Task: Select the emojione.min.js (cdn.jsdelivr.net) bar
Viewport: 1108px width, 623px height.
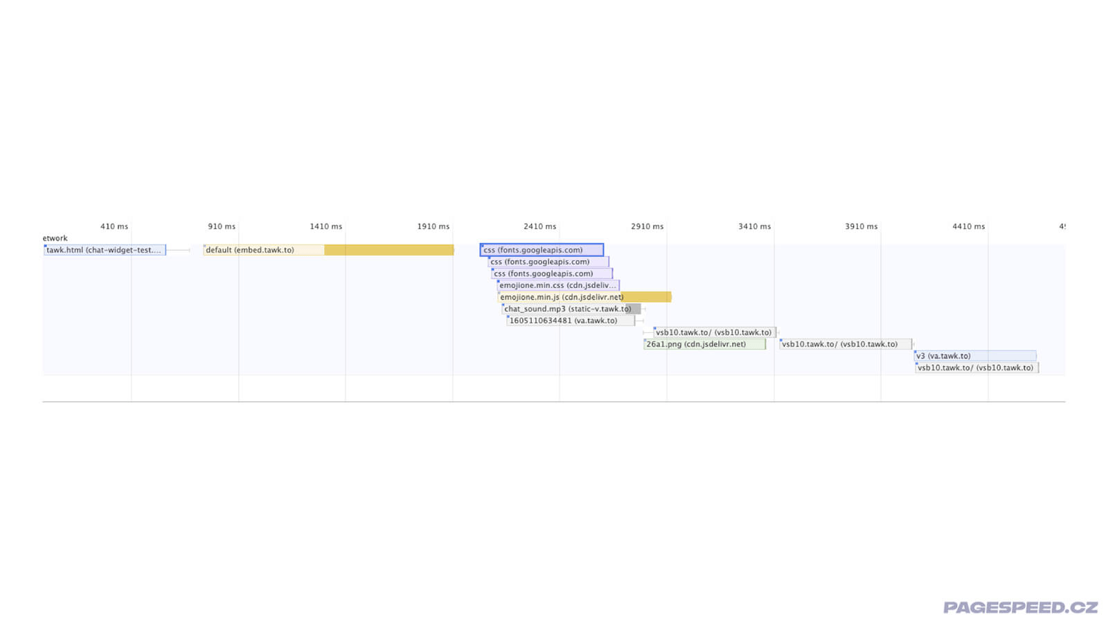Action: click(x=561, y=296)
